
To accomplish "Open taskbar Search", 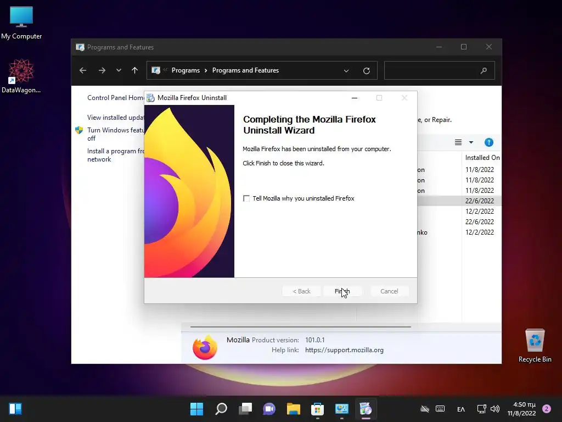I will [x=221, y=409].
